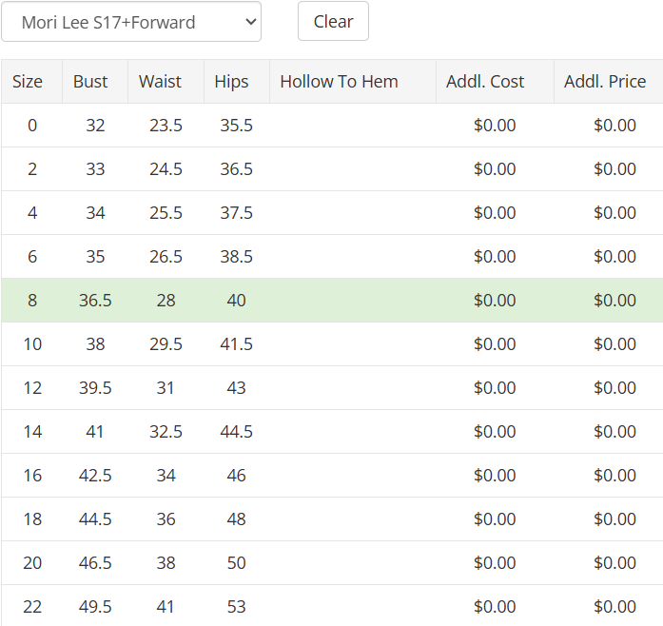
Task: Click the Bust column header
Action: click(x=95, y=81)
